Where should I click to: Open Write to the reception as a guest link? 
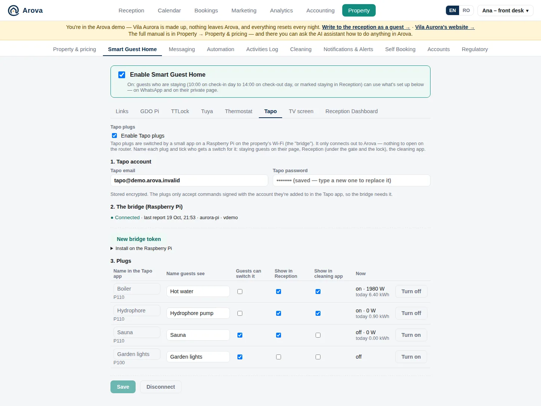[x=366, y=27]
